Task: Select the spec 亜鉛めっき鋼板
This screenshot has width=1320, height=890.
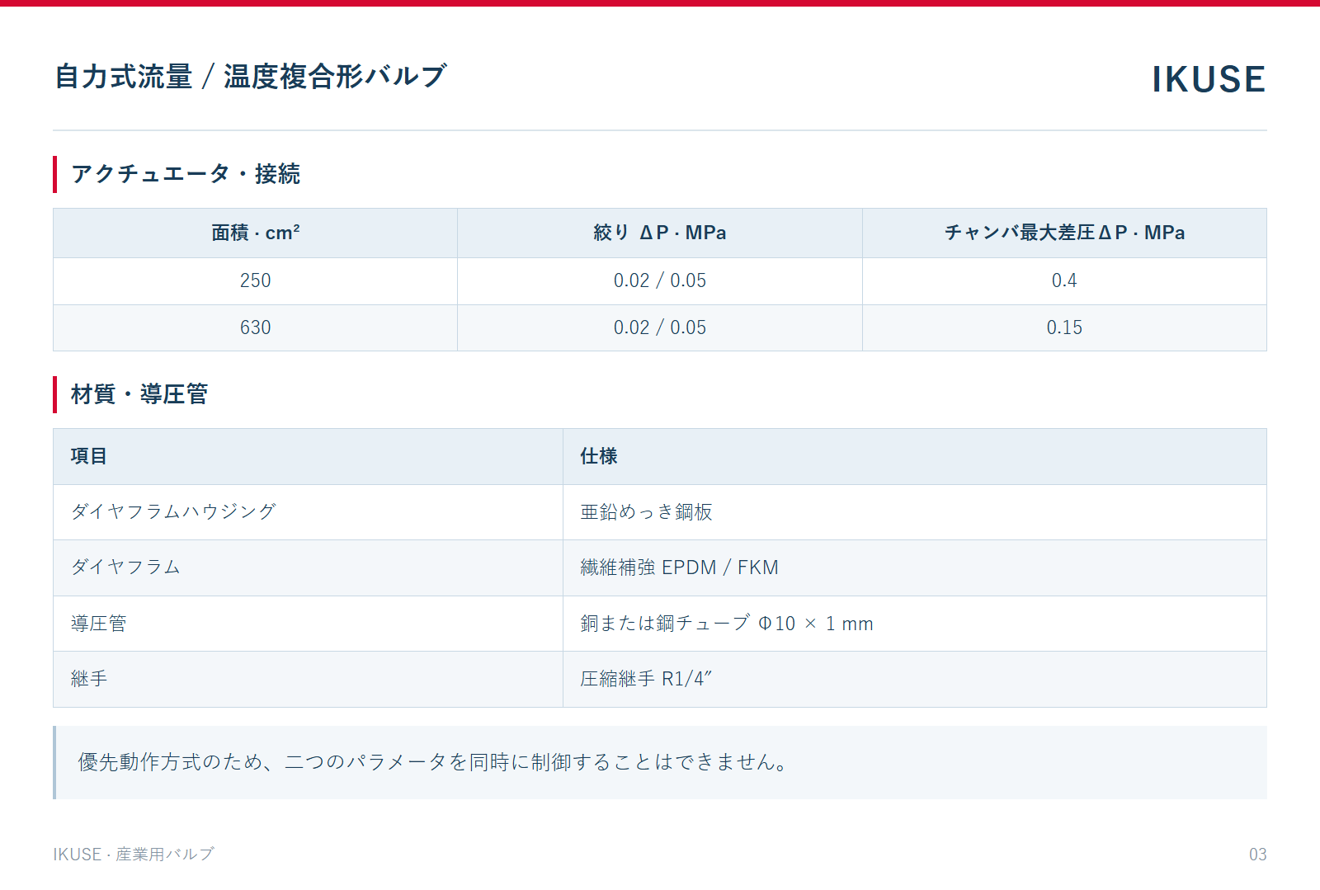Action: [x=646, y=512]
